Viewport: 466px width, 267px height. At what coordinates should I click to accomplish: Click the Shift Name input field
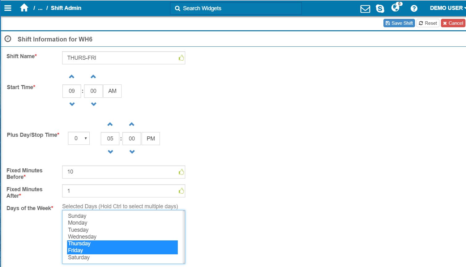point(121,58)
